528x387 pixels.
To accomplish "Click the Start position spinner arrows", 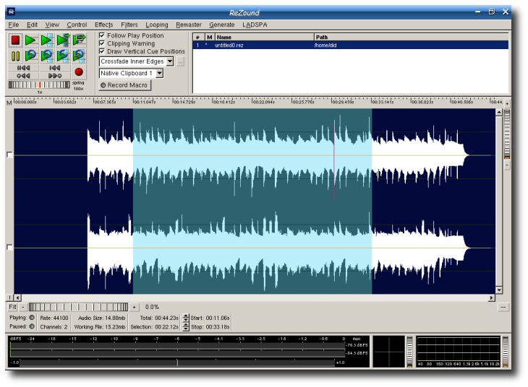I will (x=186, y=318).
